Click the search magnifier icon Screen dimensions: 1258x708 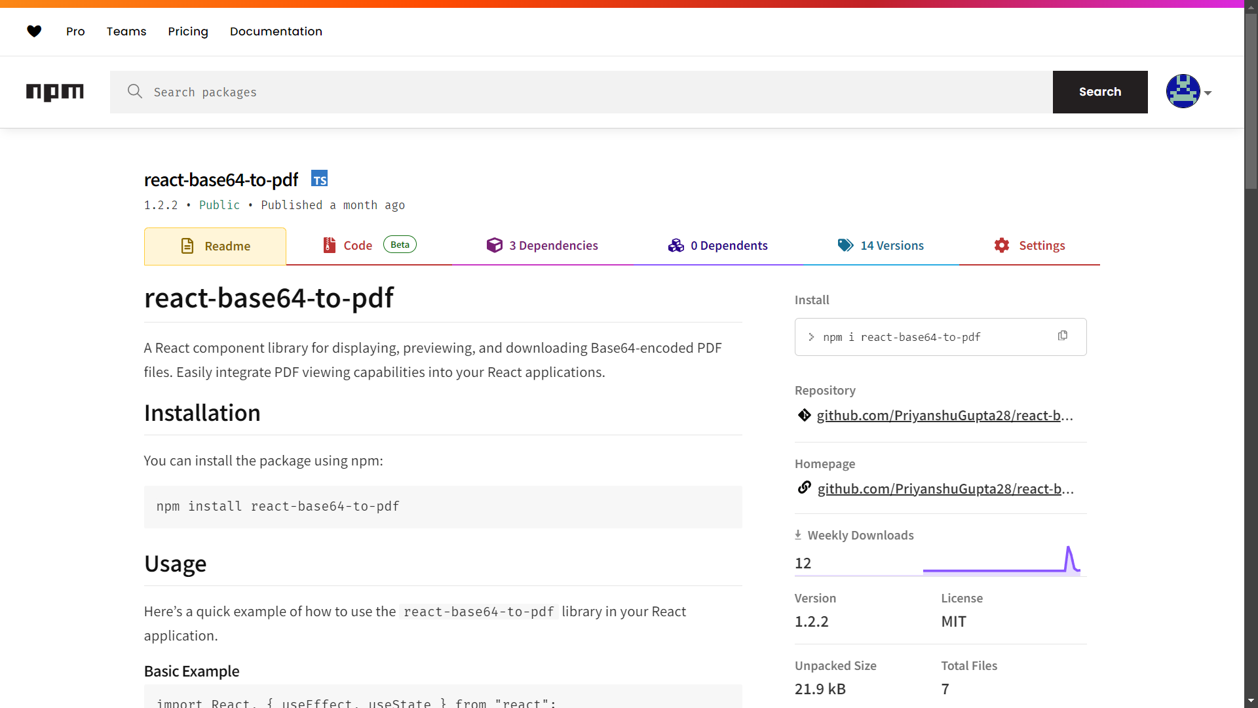134,92
